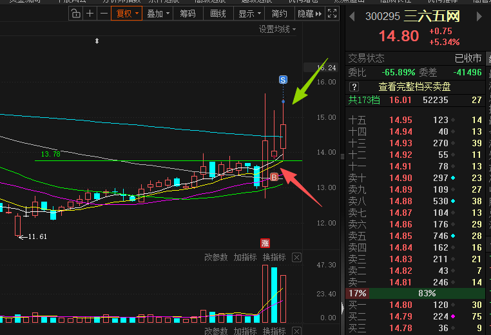Click the 11.61 low price label

37,236
